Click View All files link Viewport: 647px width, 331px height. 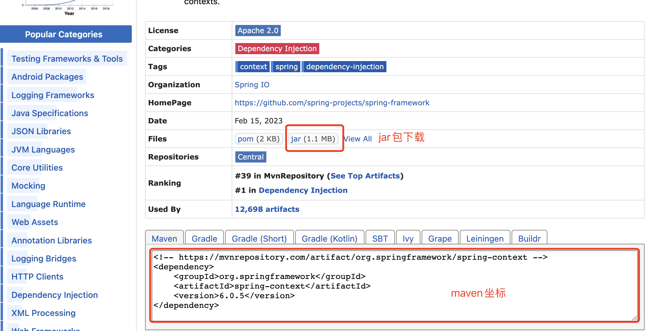coord(358,139)
